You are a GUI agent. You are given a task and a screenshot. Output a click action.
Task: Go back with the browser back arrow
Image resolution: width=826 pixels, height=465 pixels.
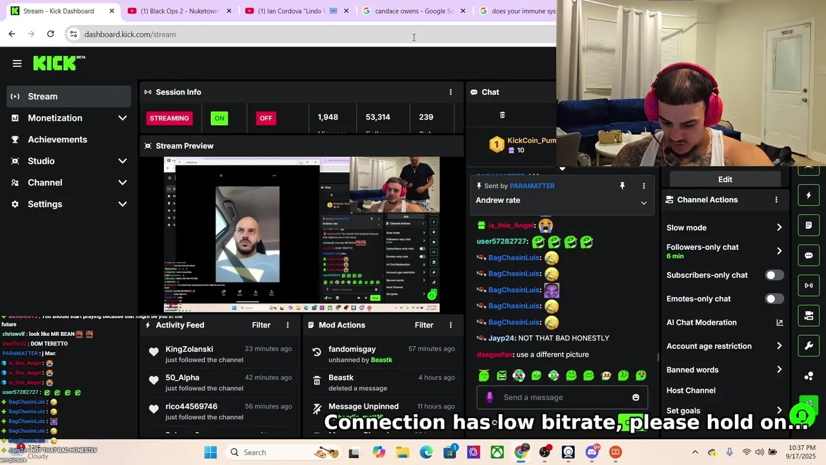pos(12,34)
